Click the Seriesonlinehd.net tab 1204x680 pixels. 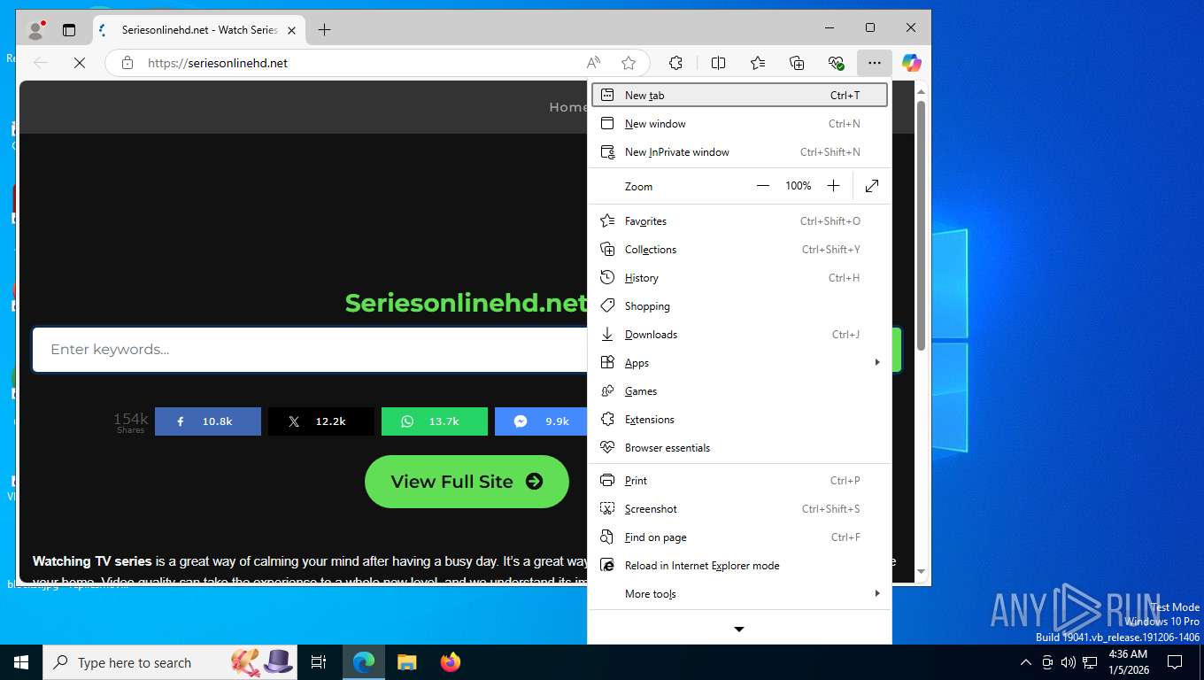click(199, 30)
